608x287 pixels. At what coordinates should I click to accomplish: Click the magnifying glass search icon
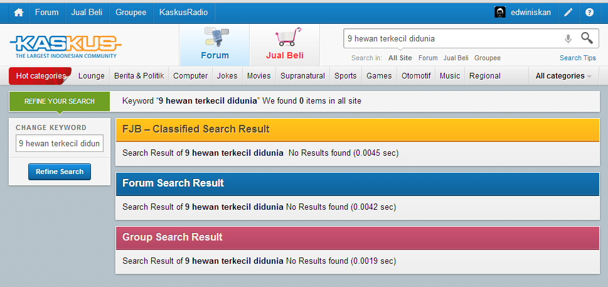(x=587, y=38)
